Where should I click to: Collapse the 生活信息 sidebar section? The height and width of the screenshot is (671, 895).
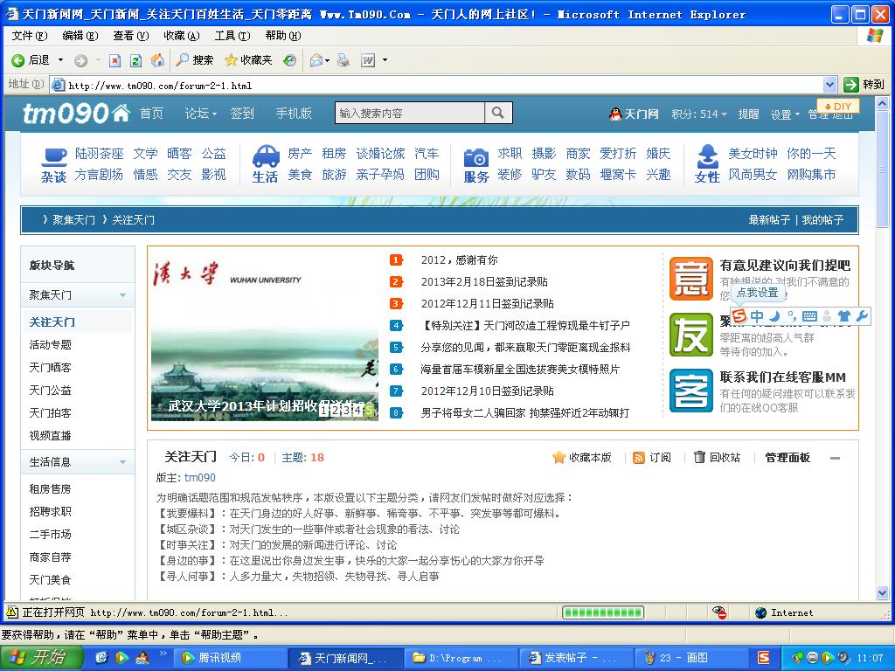(x=122, y=461)
